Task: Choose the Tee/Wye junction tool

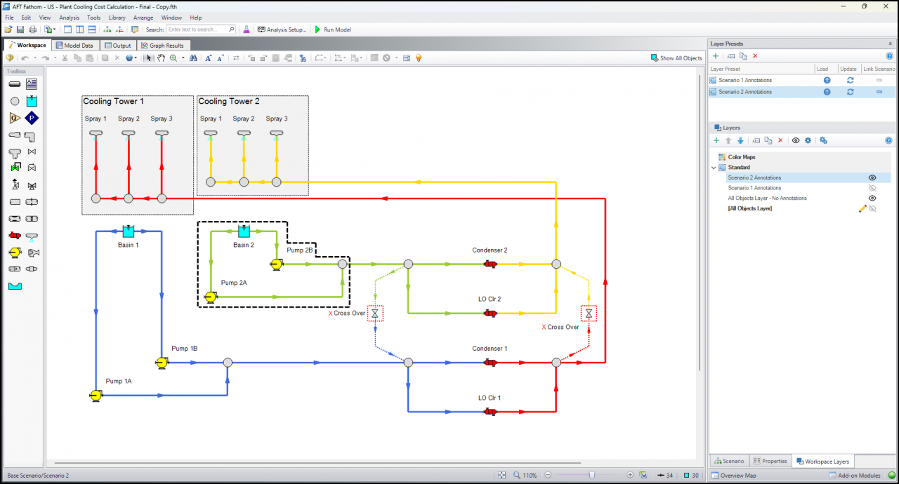Action: click(15, 152)
